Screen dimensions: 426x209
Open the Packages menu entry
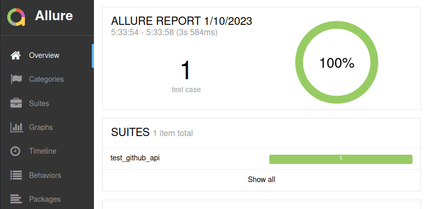[45, 199]
